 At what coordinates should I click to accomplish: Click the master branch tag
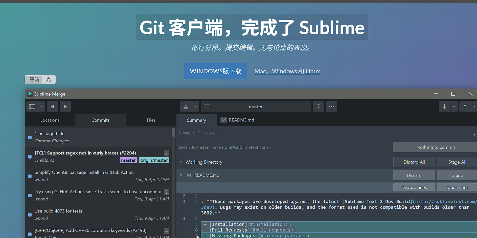tap(128, 160)
